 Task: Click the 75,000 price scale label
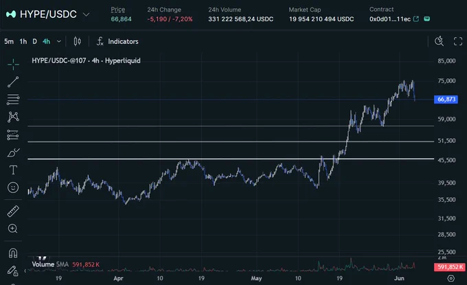tap(446, 81)
